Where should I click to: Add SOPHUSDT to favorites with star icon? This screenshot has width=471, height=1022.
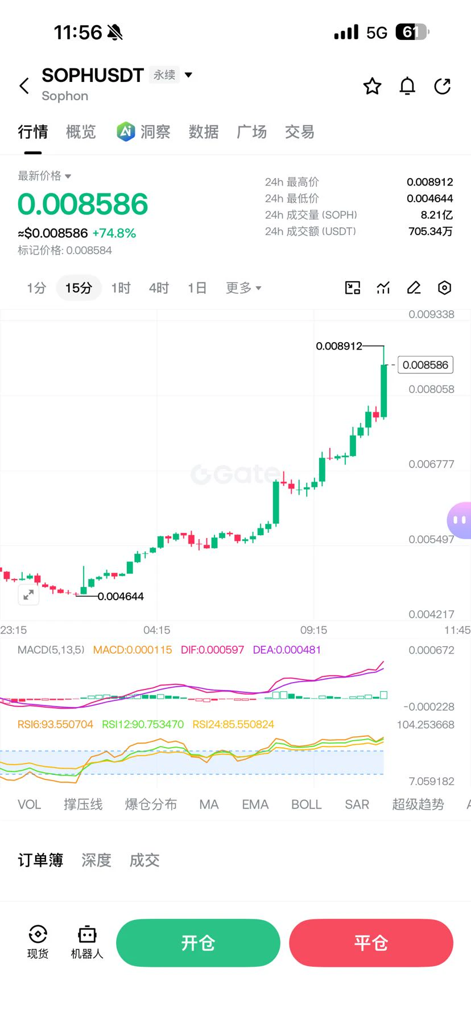coord(372,87)
